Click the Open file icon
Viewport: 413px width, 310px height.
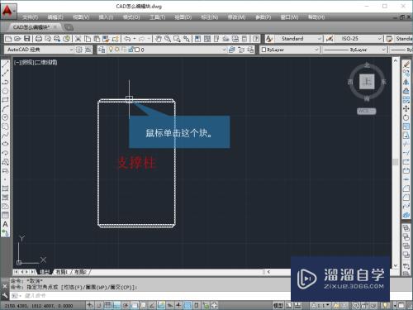(17, 39)
